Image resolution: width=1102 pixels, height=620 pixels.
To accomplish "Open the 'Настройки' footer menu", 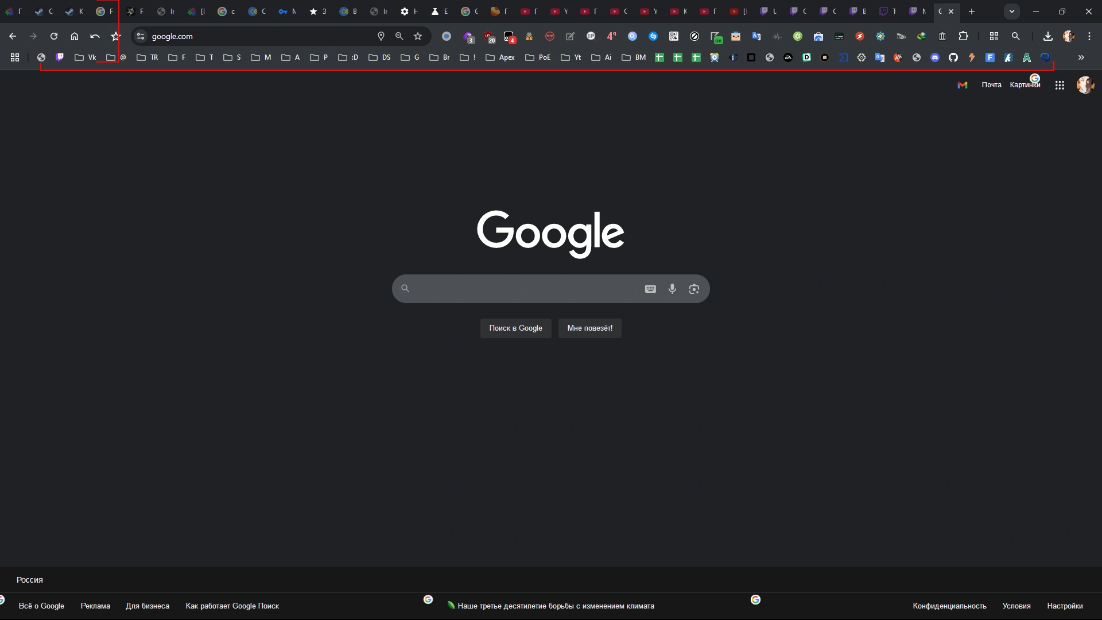I will 1065,606.
